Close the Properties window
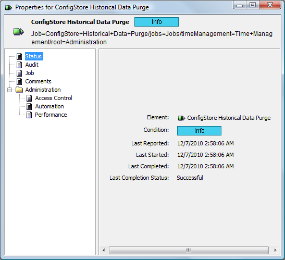The height and width of the screenshot is (260, 285). (x=270, y=5)
